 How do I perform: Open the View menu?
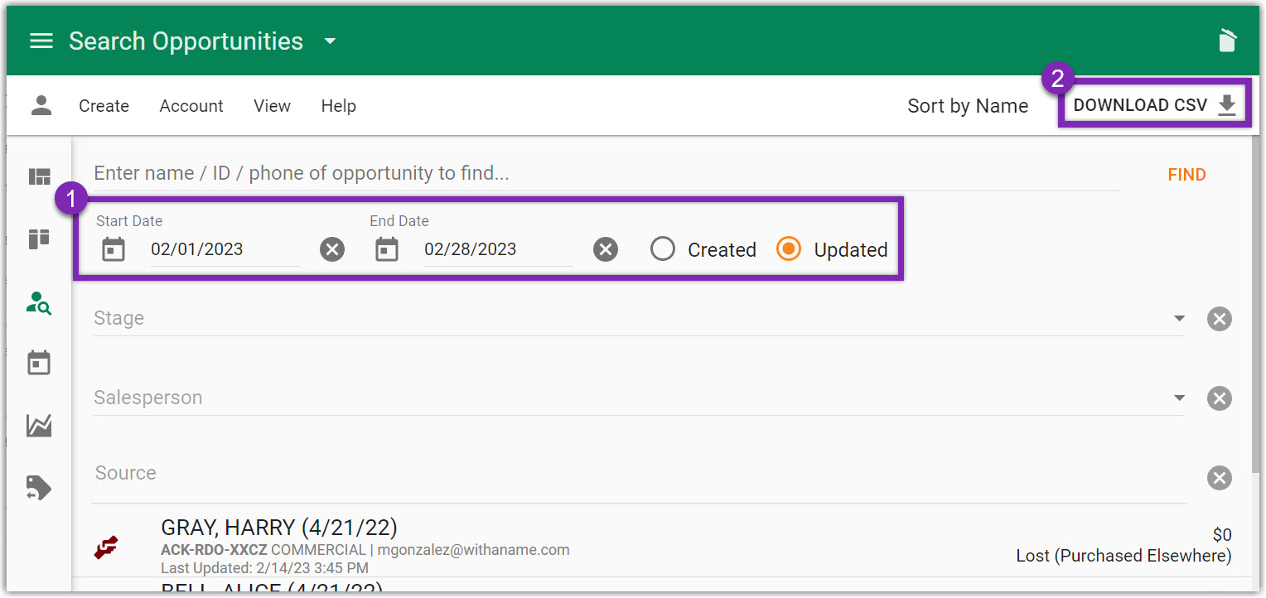click(x=272, y=106)
